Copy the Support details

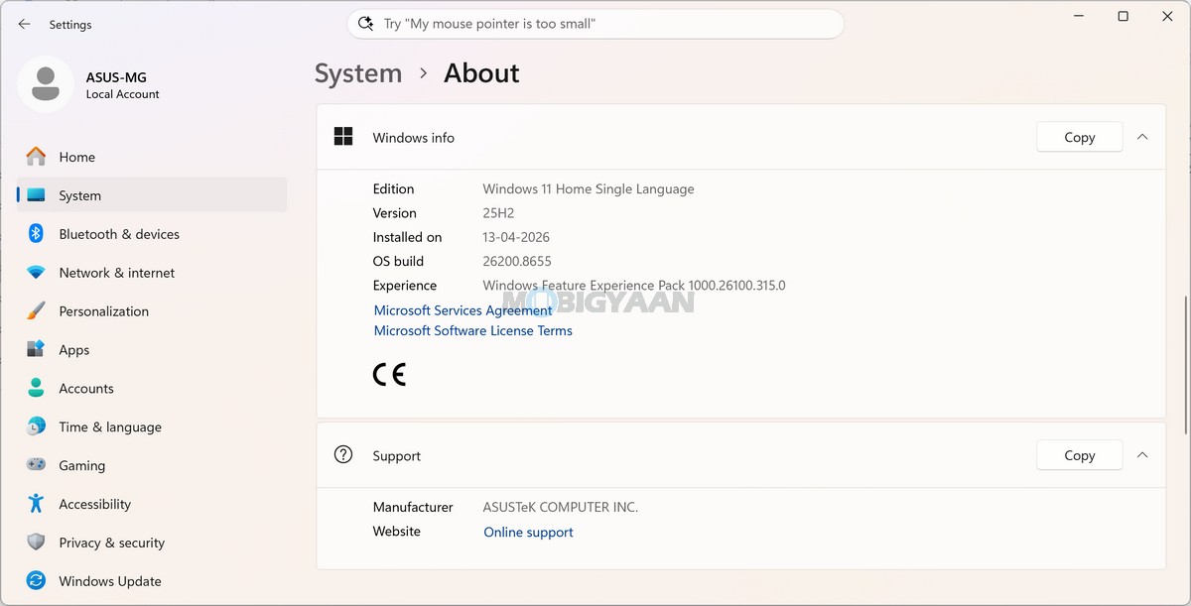(x=1080, y=455)
